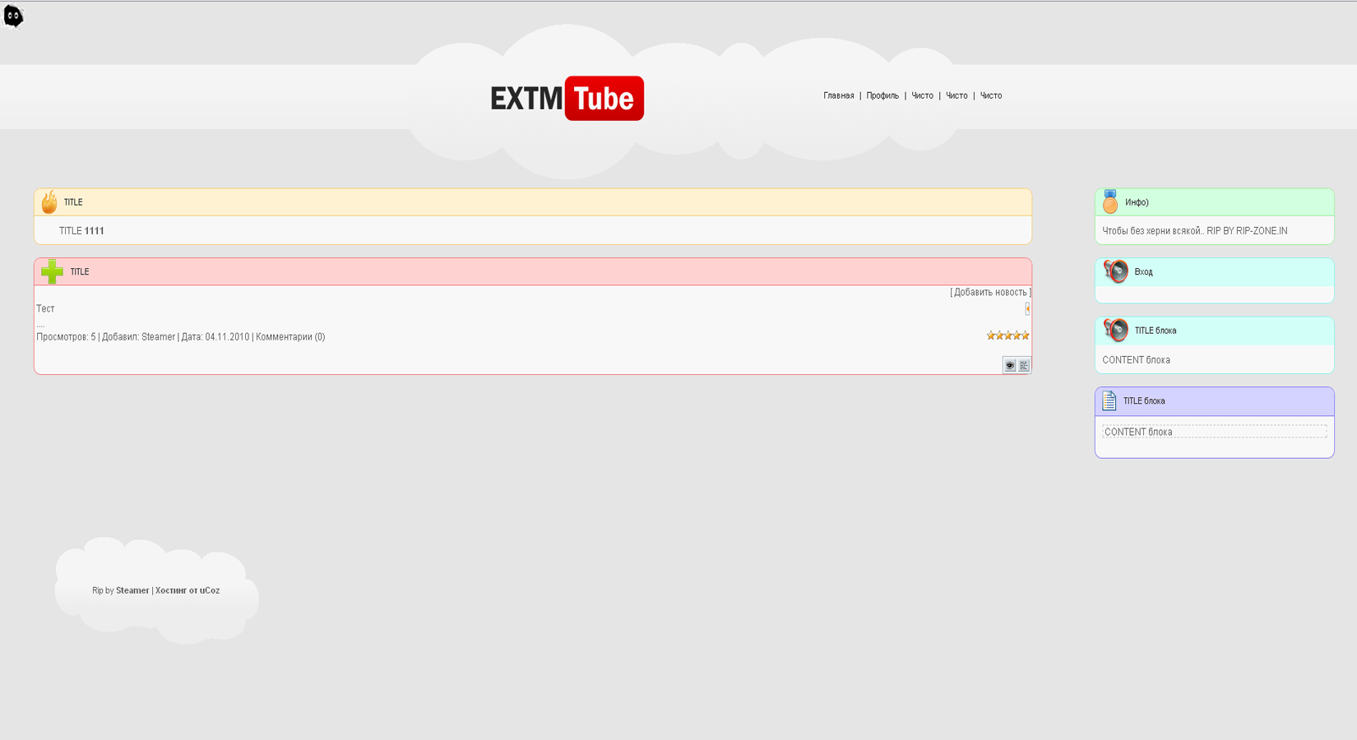Click the TITLE label beside the green plus
The width and height of the screenshot is (1357, 740).
tap(80, 271)
